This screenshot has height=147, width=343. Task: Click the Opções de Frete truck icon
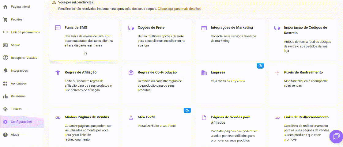pos(131,28)
